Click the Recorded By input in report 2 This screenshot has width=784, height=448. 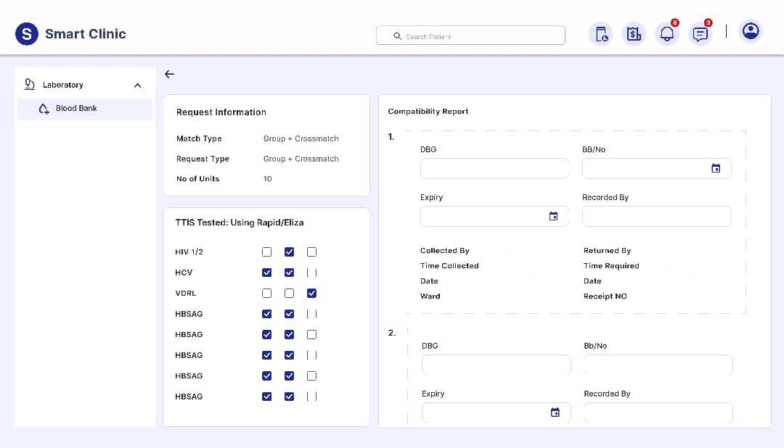click(658, 412)
